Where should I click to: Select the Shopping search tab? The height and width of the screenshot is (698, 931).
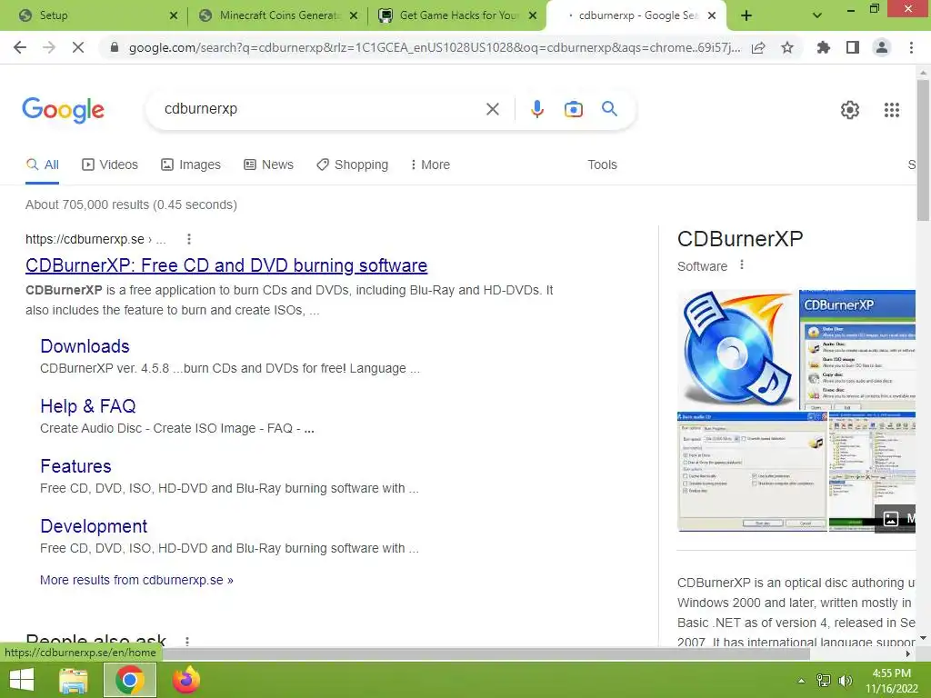[x=352, y=165]
